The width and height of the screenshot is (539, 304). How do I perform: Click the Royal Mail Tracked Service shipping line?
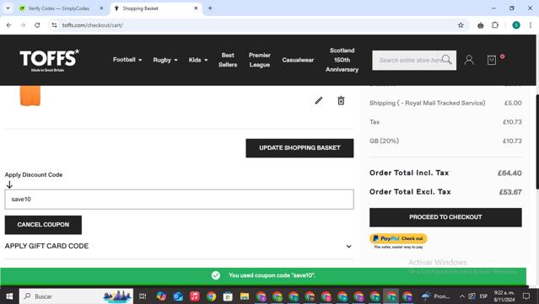coord(428,103)
